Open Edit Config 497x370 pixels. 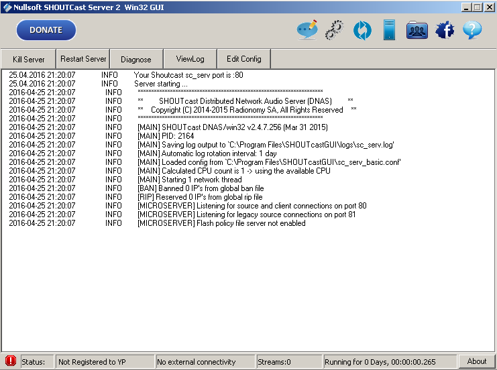[x=243, y=59]
